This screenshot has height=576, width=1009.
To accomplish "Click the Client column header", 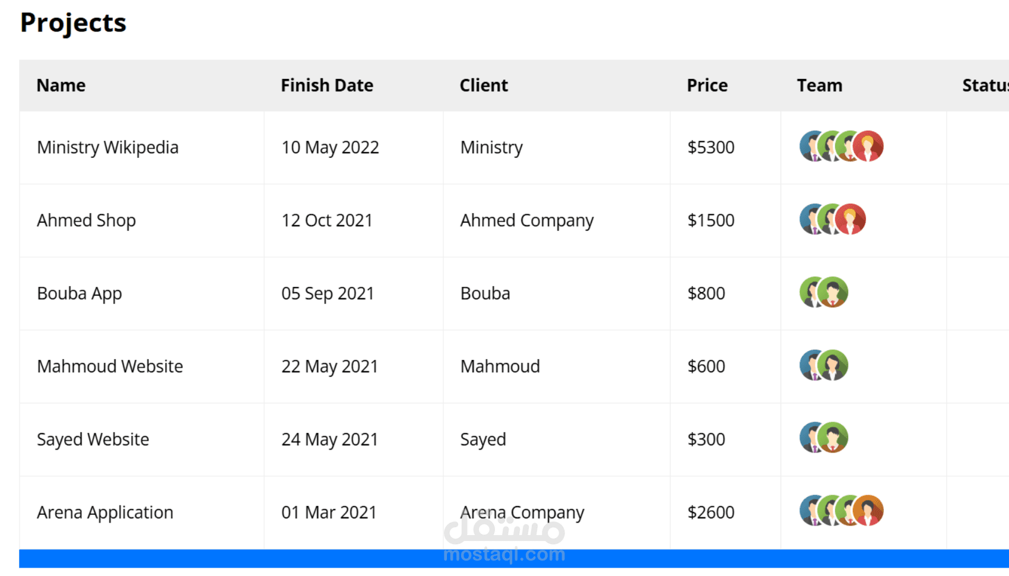I will tap(484, 86).
